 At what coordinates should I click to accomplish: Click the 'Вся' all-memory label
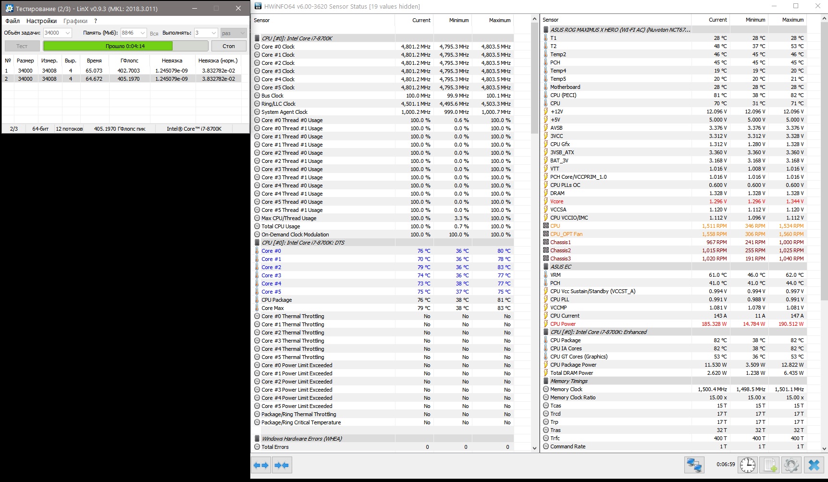click(154, 34)
